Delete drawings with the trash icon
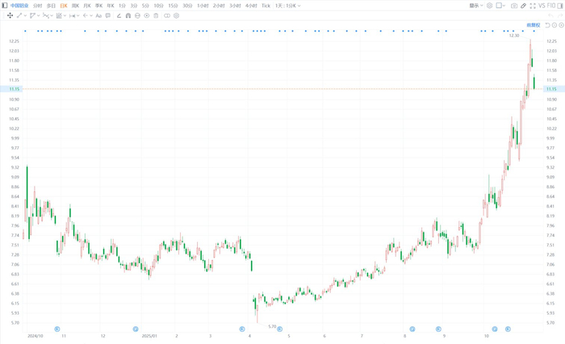Image resolution: width=565 pixels, height=344 pixels. coord(156,15)
